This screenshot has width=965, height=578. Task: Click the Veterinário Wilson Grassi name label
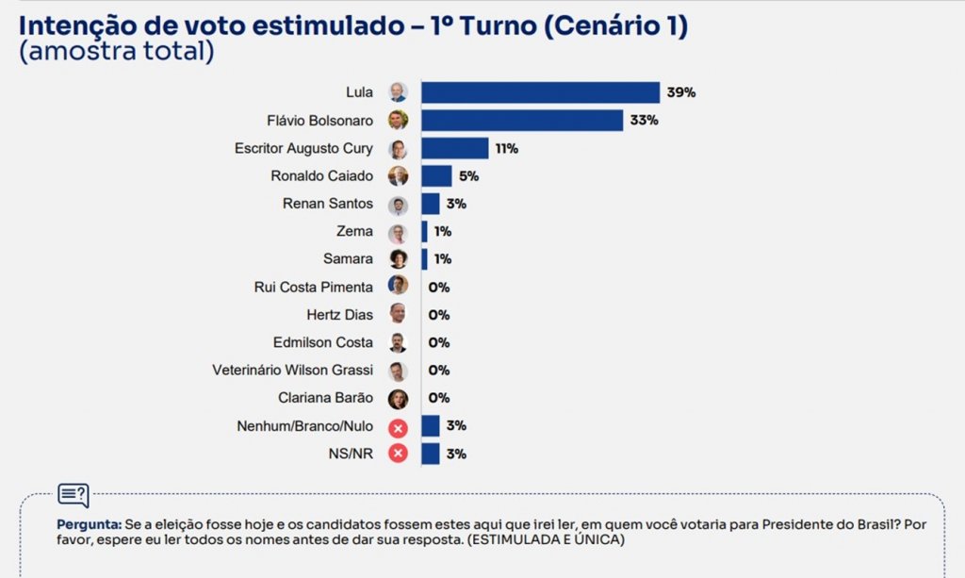pos(292,370)
